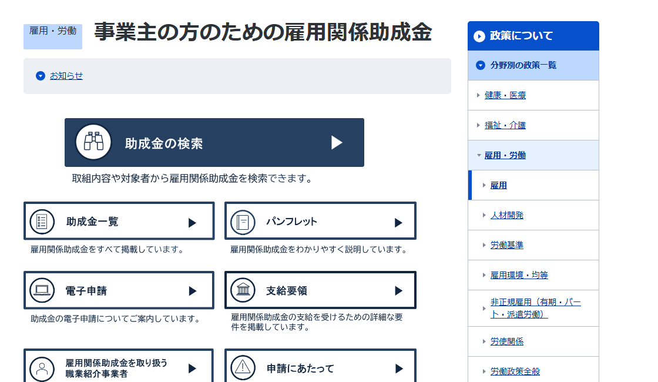Click arrow on 雇用関係助成金を取り扱う職業紹介事業者 button
658x382 pixels.
(x=192, y=368)
